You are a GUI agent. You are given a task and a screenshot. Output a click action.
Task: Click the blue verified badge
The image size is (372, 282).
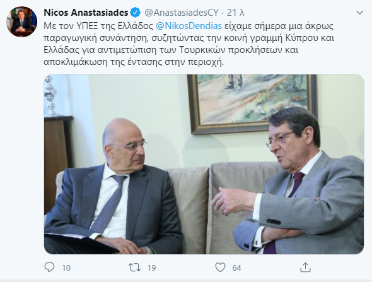coord(135,13)
